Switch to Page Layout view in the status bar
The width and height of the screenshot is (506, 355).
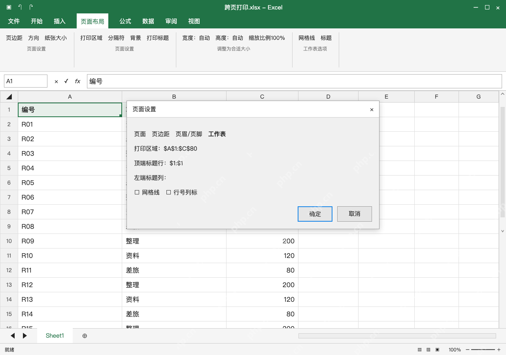428,350
